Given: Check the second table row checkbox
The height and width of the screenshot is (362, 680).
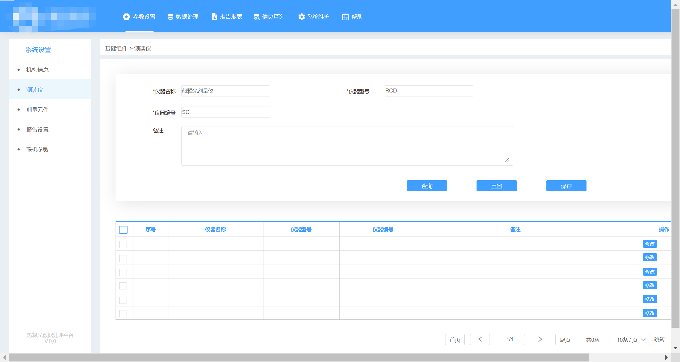Looking at the screenshot, I should 123,259.
